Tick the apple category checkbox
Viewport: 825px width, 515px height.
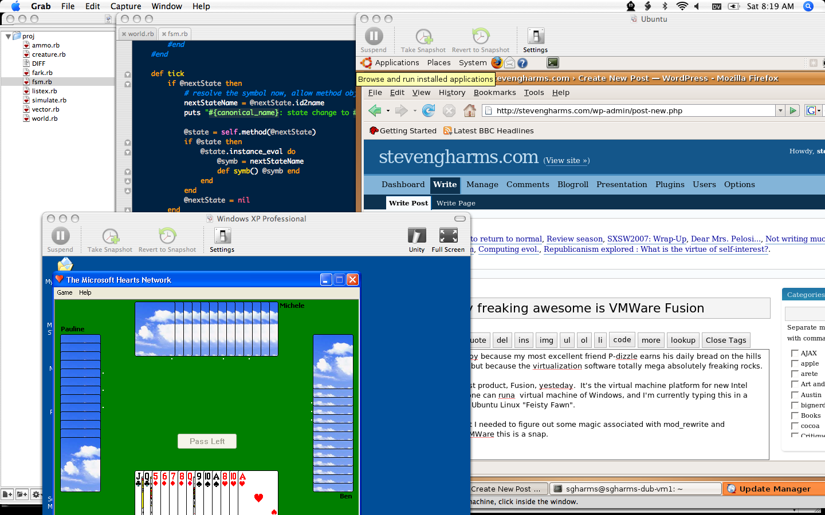click(x=795, y=363)
